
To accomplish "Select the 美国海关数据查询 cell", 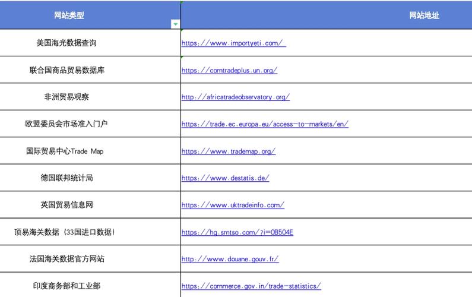I will click(x=66, y=43).
